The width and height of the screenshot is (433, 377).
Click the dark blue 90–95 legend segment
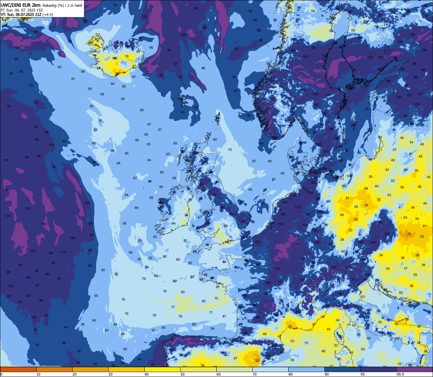(342, 369)
